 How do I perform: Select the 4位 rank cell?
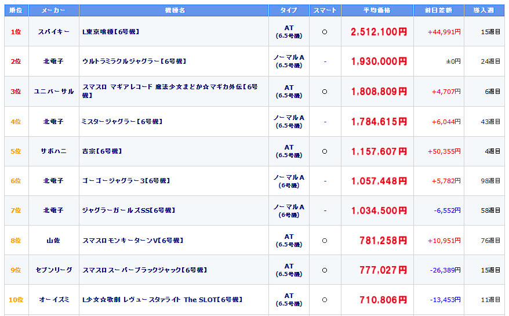[x=16, y=122]
